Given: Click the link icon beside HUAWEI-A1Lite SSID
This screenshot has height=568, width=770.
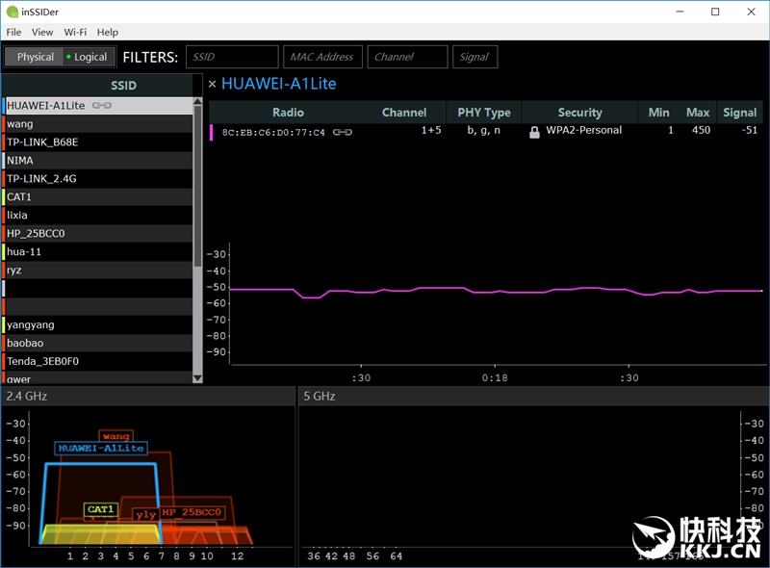Looking at the screenshot, I should [101, 106].
